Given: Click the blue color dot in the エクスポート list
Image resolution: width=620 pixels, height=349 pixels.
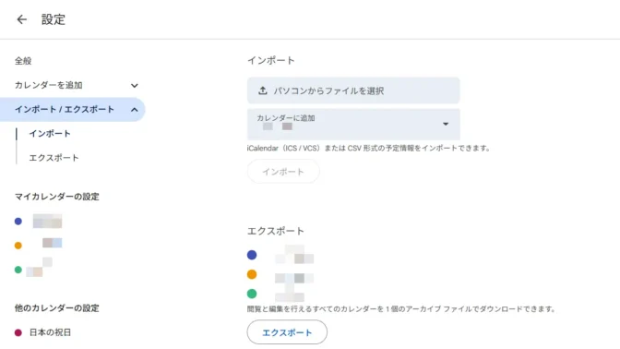Looking at the screenshot, I should (x=252, y=255).
